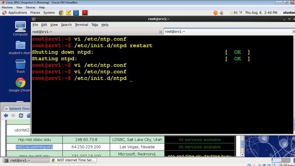Select the Network Time browser tab
Image resolution: width=295 pixels, height=166 pixels.
click(x=18, y=109)
